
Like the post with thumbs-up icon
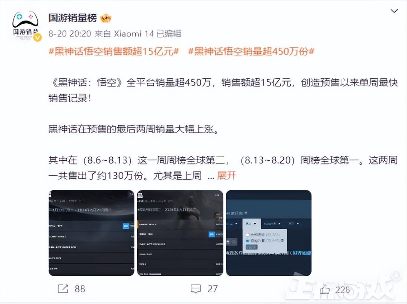[x=325, y=289]
